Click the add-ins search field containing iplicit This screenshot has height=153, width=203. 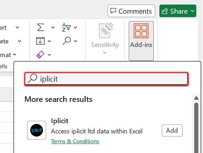(x=106, y=79)
